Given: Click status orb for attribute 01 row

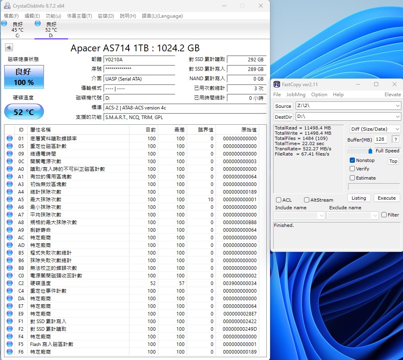Looking at the screenshot, I should click(10, 138).
